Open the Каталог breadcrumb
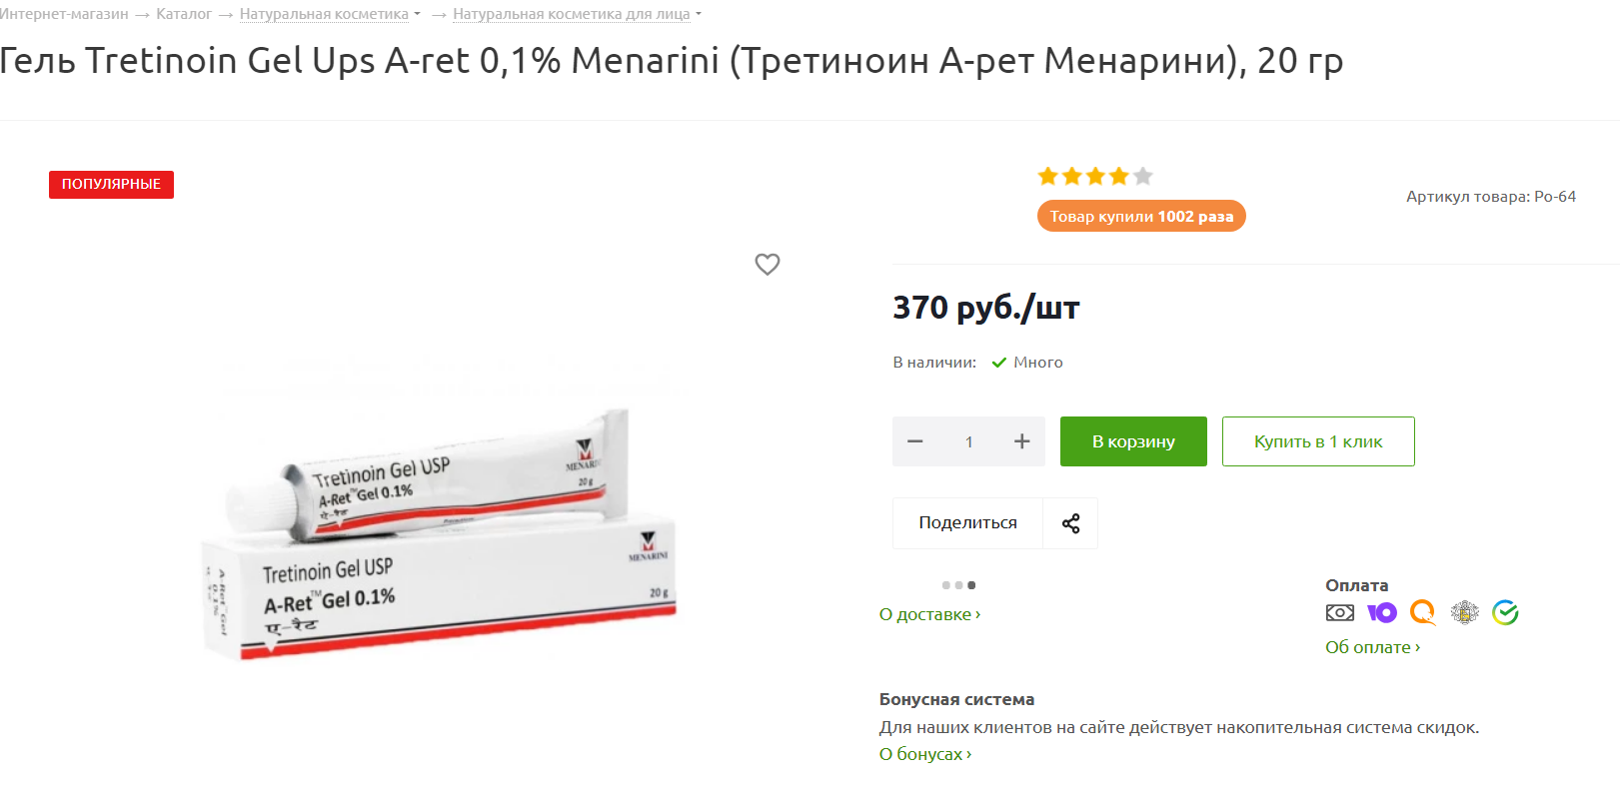1620x808 pixels. click(x=184, y=14)
